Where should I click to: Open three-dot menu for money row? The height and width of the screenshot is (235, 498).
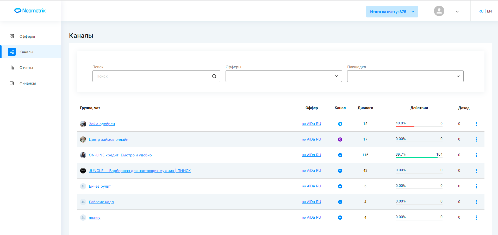click(x=476, y=218)
